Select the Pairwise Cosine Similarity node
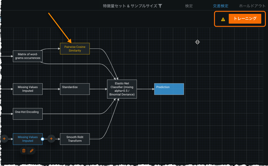The height and width of the screenshot is (166, 268). tap(75, 48)
